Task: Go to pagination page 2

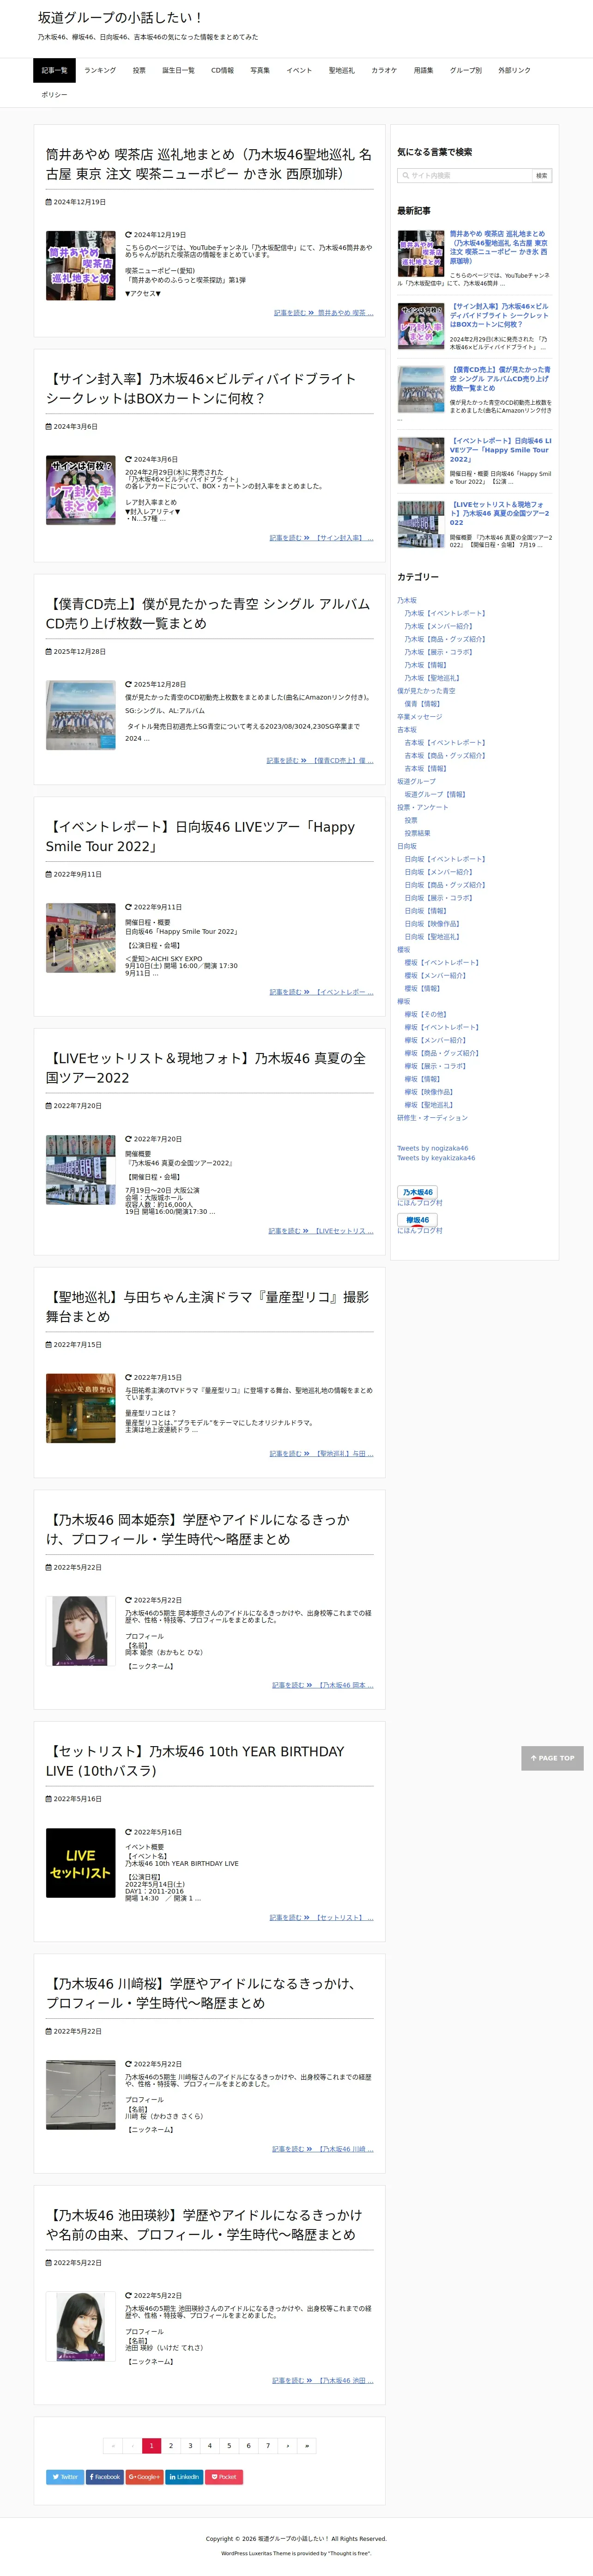Action: pyautogui.click(x=171, y=2446)
